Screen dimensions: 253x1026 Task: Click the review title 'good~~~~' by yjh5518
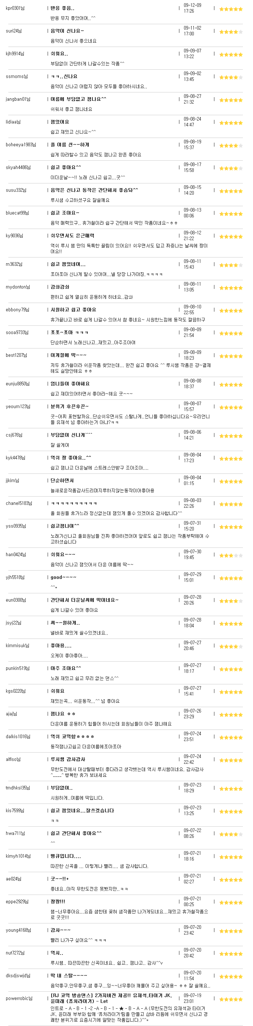point(64,577)
